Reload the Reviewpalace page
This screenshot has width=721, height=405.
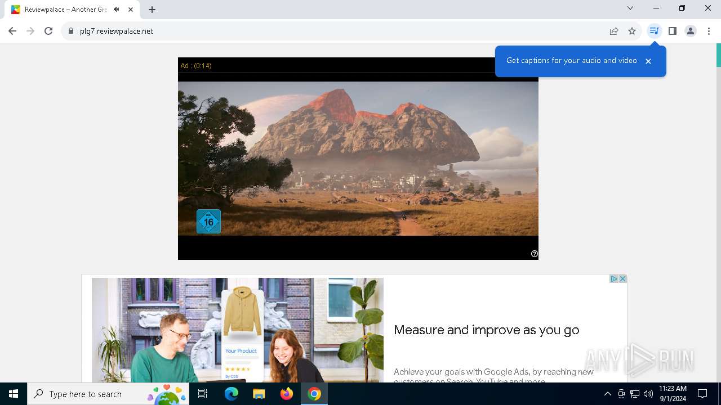[48, 31]
